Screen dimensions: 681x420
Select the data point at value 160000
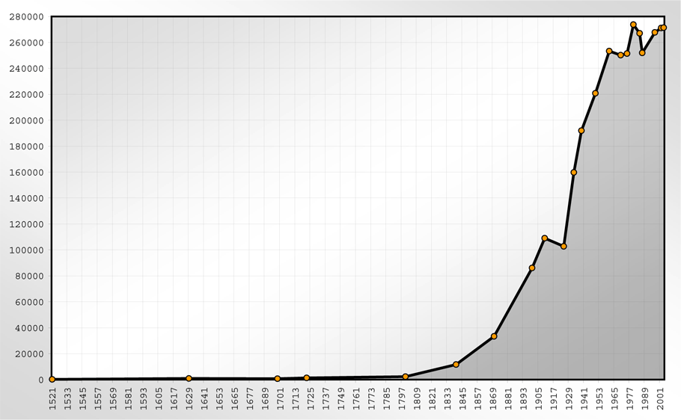574,173
